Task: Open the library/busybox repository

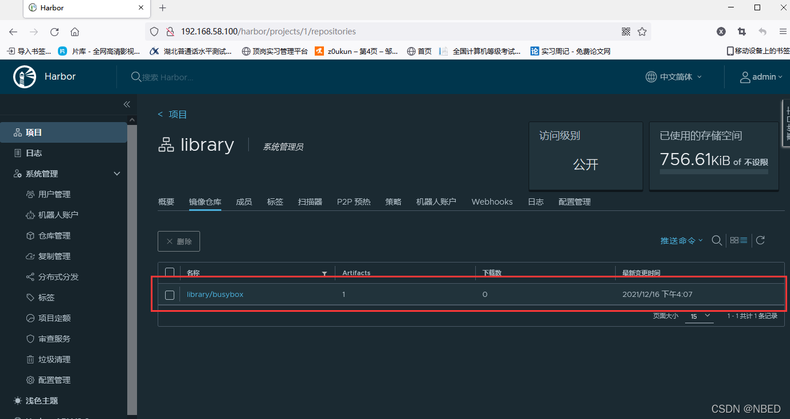Action: (x=215, y=294)
